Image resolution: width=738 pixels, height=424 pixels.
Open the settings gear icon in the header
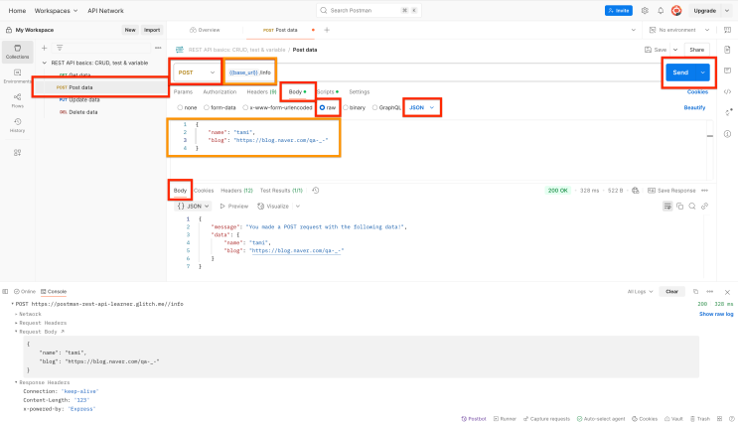645,10
